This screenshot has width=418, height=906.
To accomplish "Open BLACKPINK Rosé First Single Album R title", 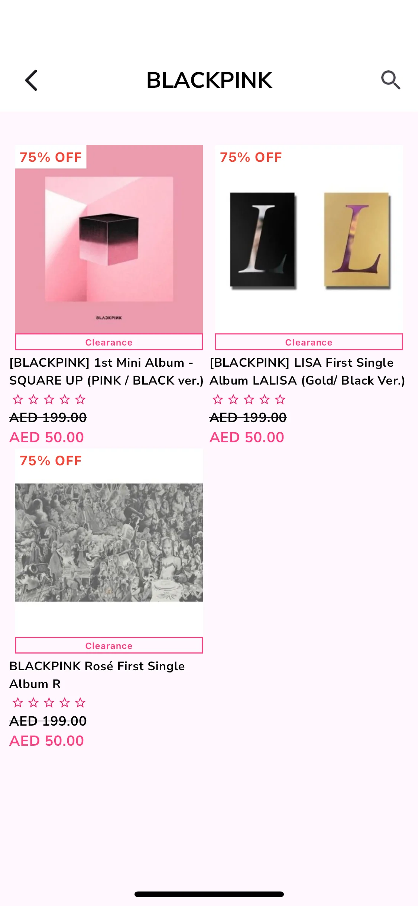I will pos(97,675).
